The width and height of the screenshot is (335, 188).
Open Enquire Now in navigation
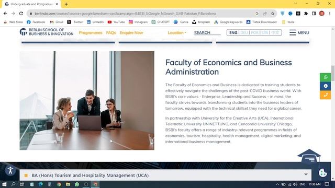(131, 32)
